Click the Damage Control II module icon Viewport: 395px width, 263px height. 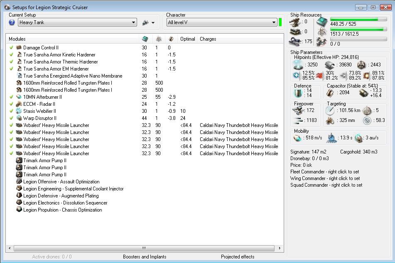pyautogui.click(x=19, y=47)
